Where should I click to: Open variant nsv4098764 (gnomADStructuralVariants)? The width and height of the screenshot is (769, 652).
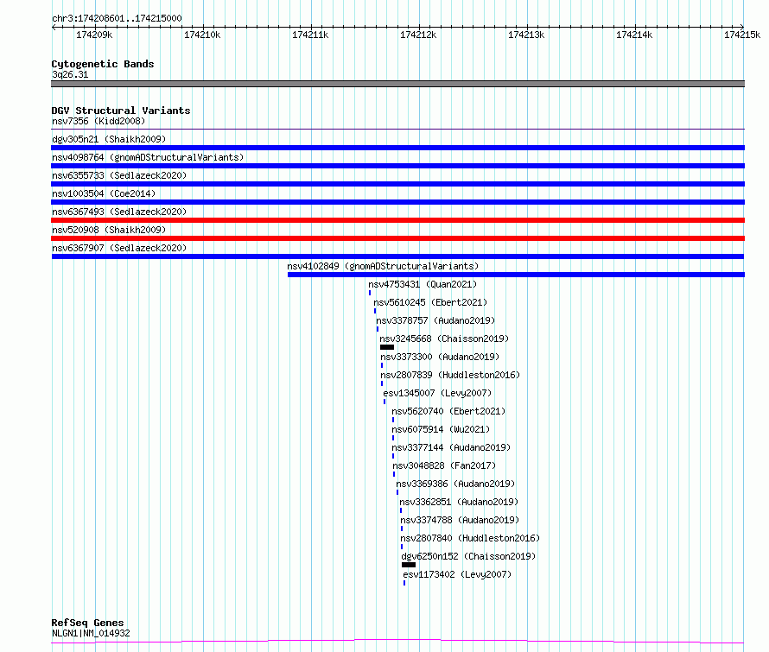pos(148,157)
